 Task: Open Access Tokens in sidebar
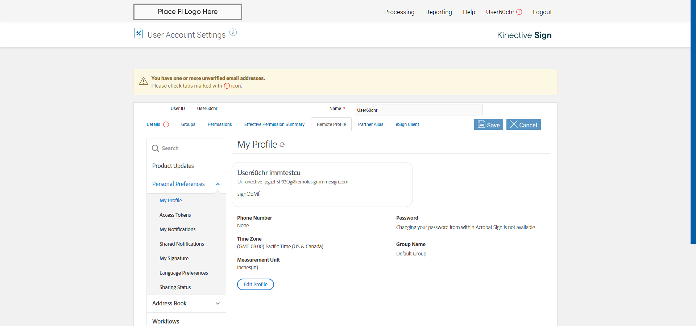175,215
